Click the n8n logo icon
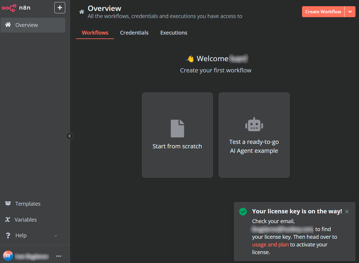The width and height of the screenshot is (359, 263). (9, 8)
